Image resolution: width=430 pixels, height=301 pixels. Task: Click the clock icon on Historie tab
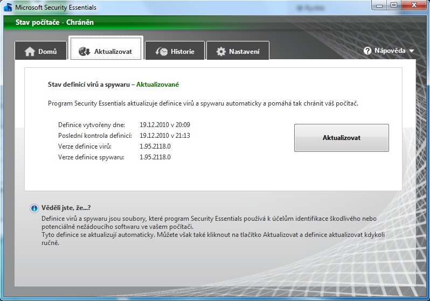click(162, 51)
